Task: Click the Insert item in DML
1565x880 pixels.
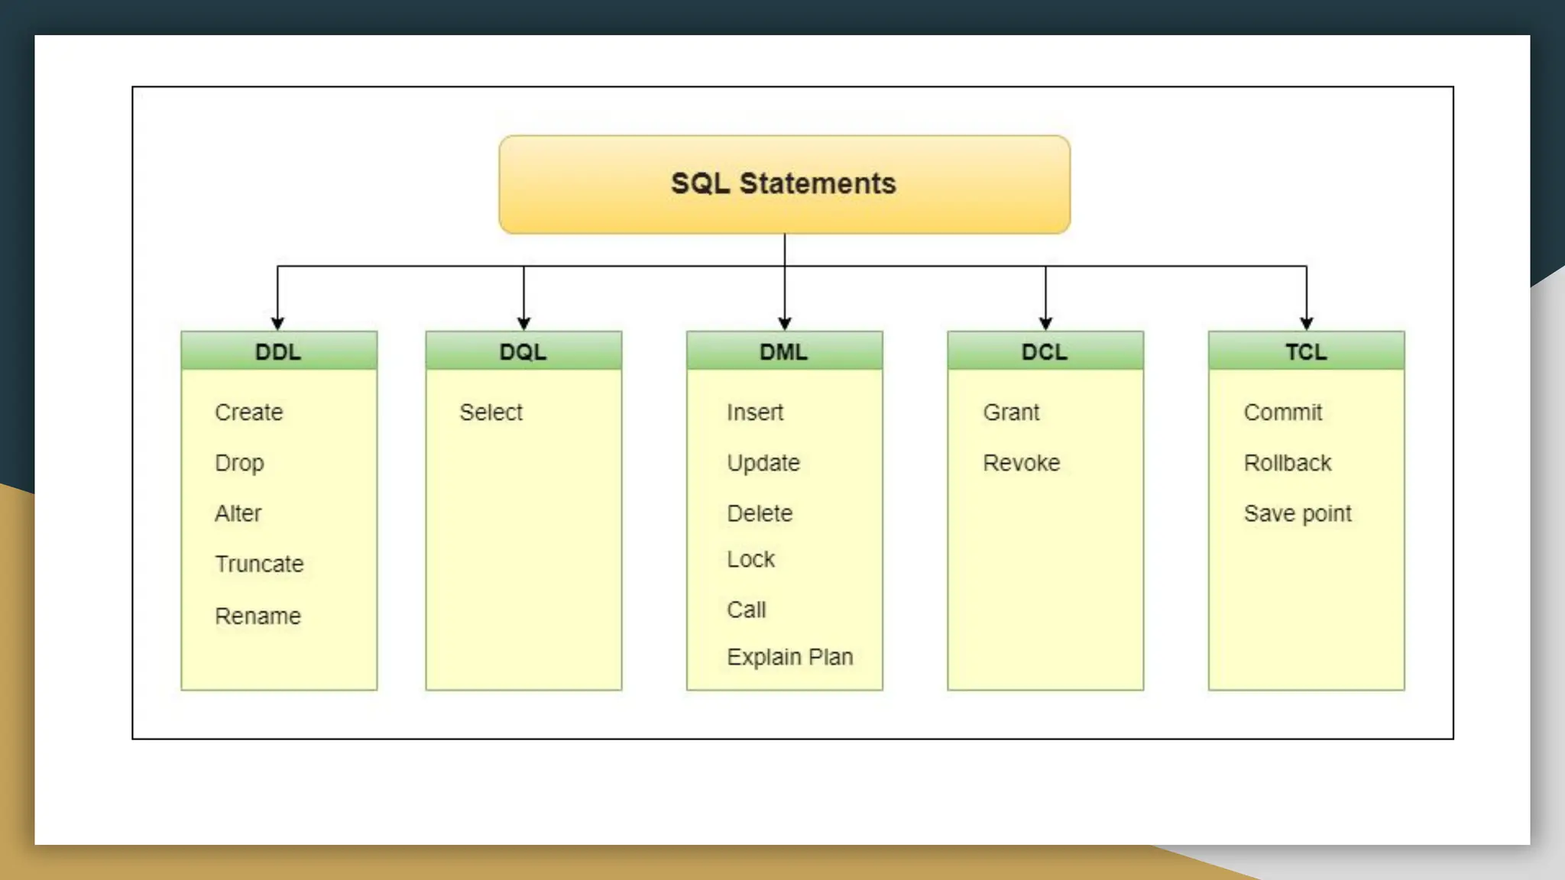Action: pos(755,412)
